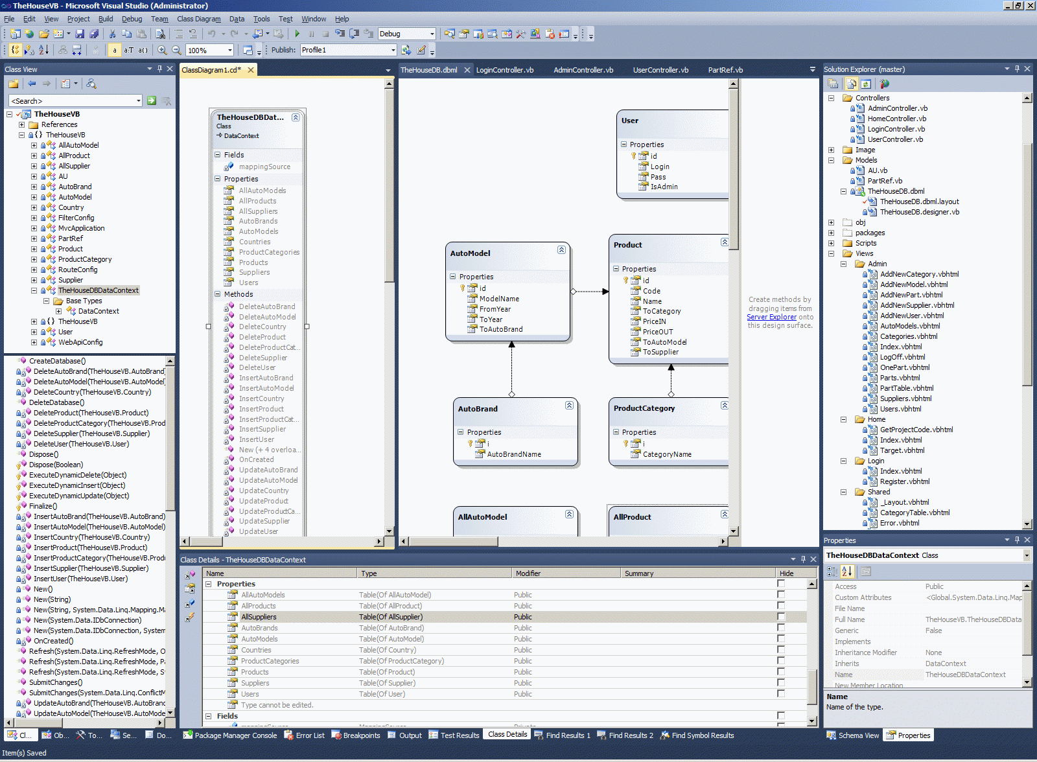This screenshot has width=1037, height=762.
Task: Click the ASP.NET Configuration globe icon
Action: [x=885, y=84]
